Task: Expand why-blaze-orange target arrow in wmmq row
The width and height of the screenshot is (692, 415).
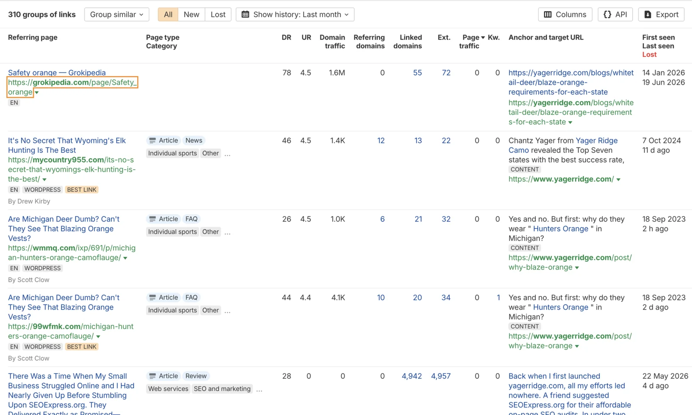Action: 577,268
